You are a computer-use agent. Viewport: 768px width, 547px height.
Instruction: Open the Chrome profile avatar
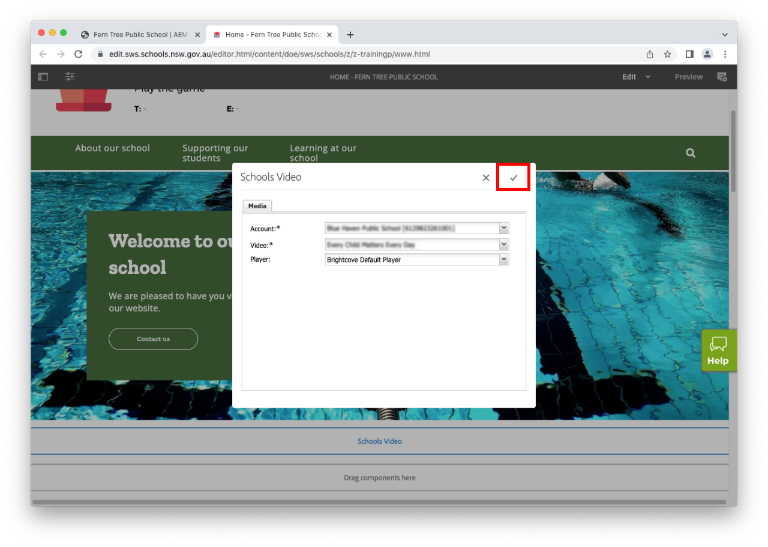707,54
